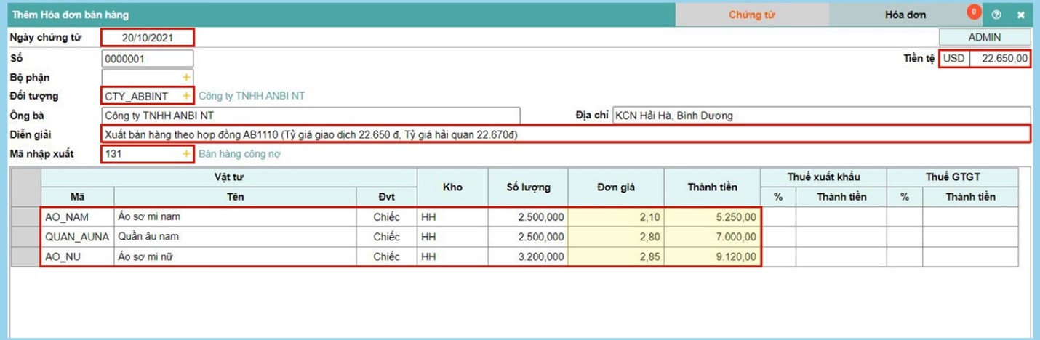This screenshot has width=1040, height=340.
Task: Click the ADMIN user button
Action: click(x=984, y=37)
